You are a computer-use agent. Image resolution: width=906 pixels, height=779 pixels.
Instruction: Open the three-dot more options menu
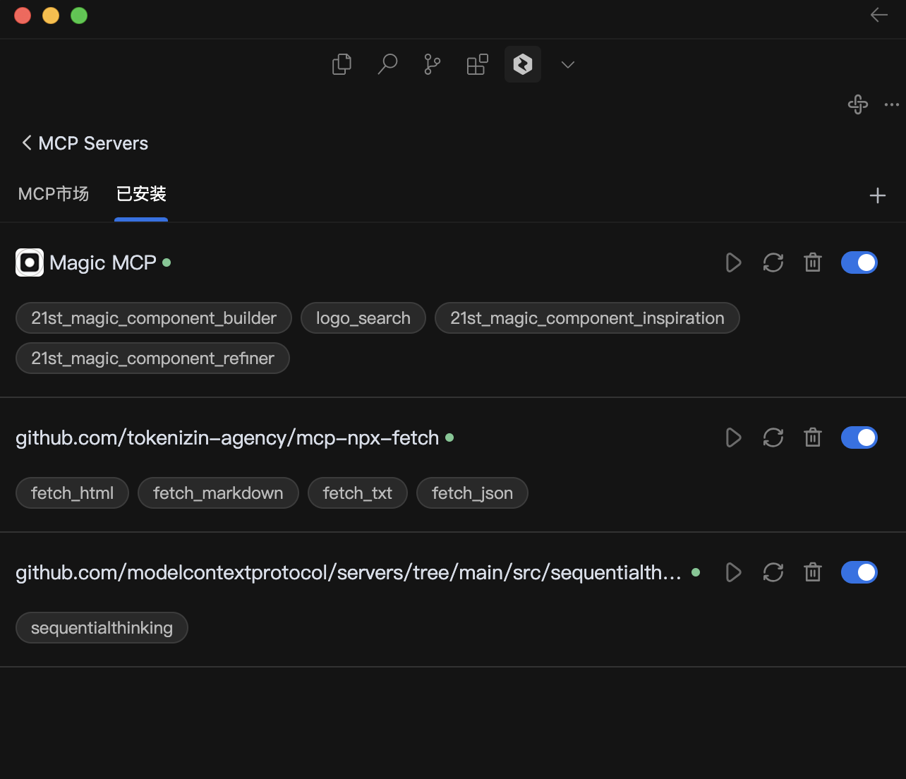point(892,104)
